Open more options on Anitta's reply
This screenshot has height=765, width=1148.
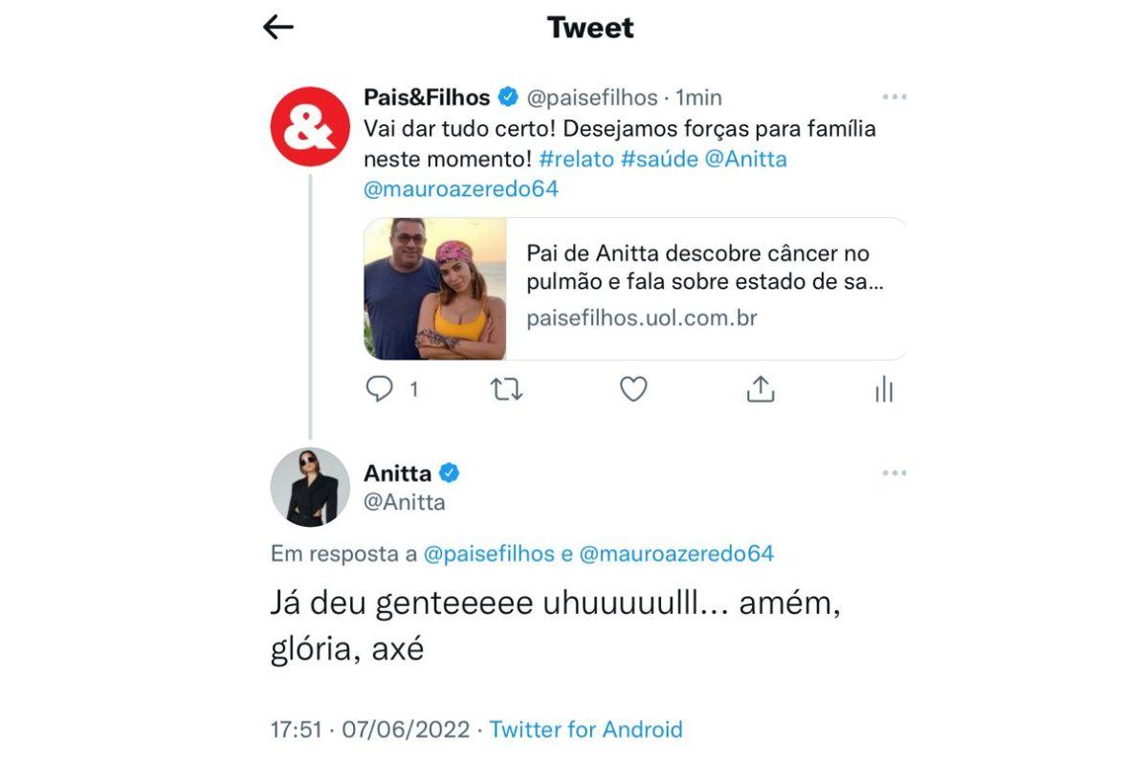pos(895,471)
